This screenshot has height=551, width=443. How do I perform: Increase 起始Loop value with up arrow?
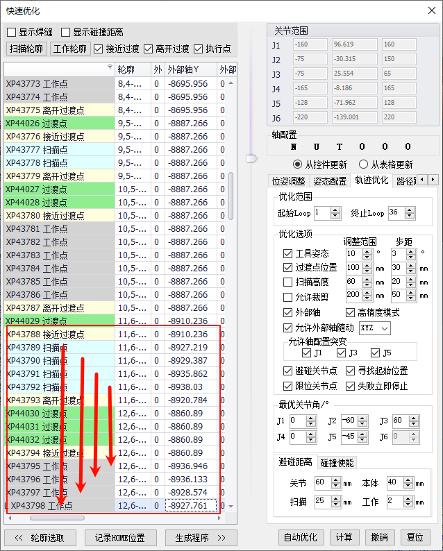click(336, 209)
